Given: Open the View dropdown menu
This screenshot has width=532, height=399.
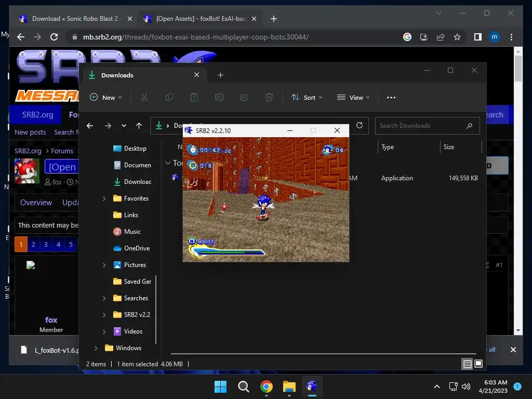Looking at the screenshot, I should click(353, 97).
